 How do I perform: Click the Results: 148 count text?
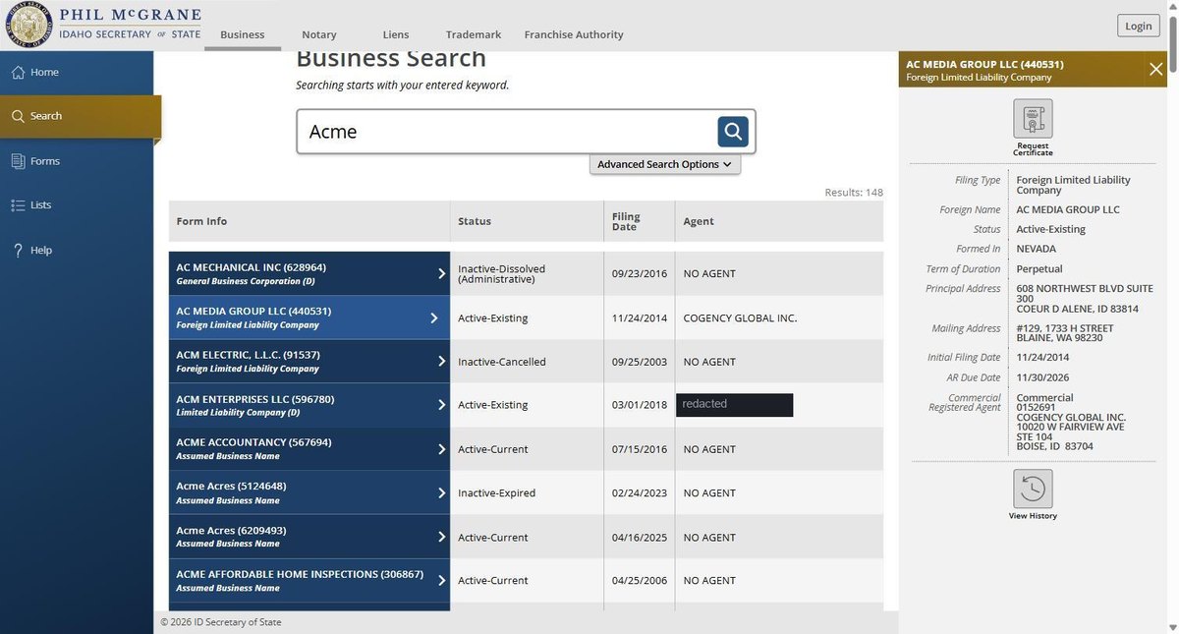[854, 193]
